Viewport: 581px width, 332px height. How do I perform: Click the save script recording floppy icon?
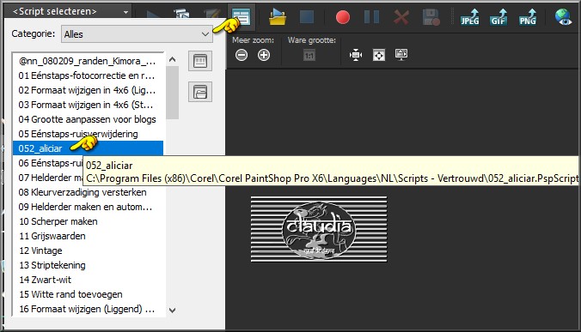pos(431,17)
